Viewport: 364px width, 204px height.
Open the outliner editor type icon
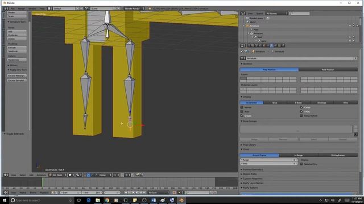pos(243,14)
